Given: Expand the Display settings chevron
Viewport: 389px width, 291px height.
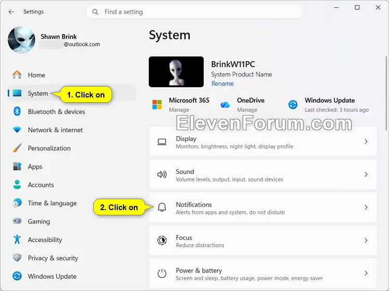Looking at the screenshot, I should pyautogui.click(x=366, y=142).
